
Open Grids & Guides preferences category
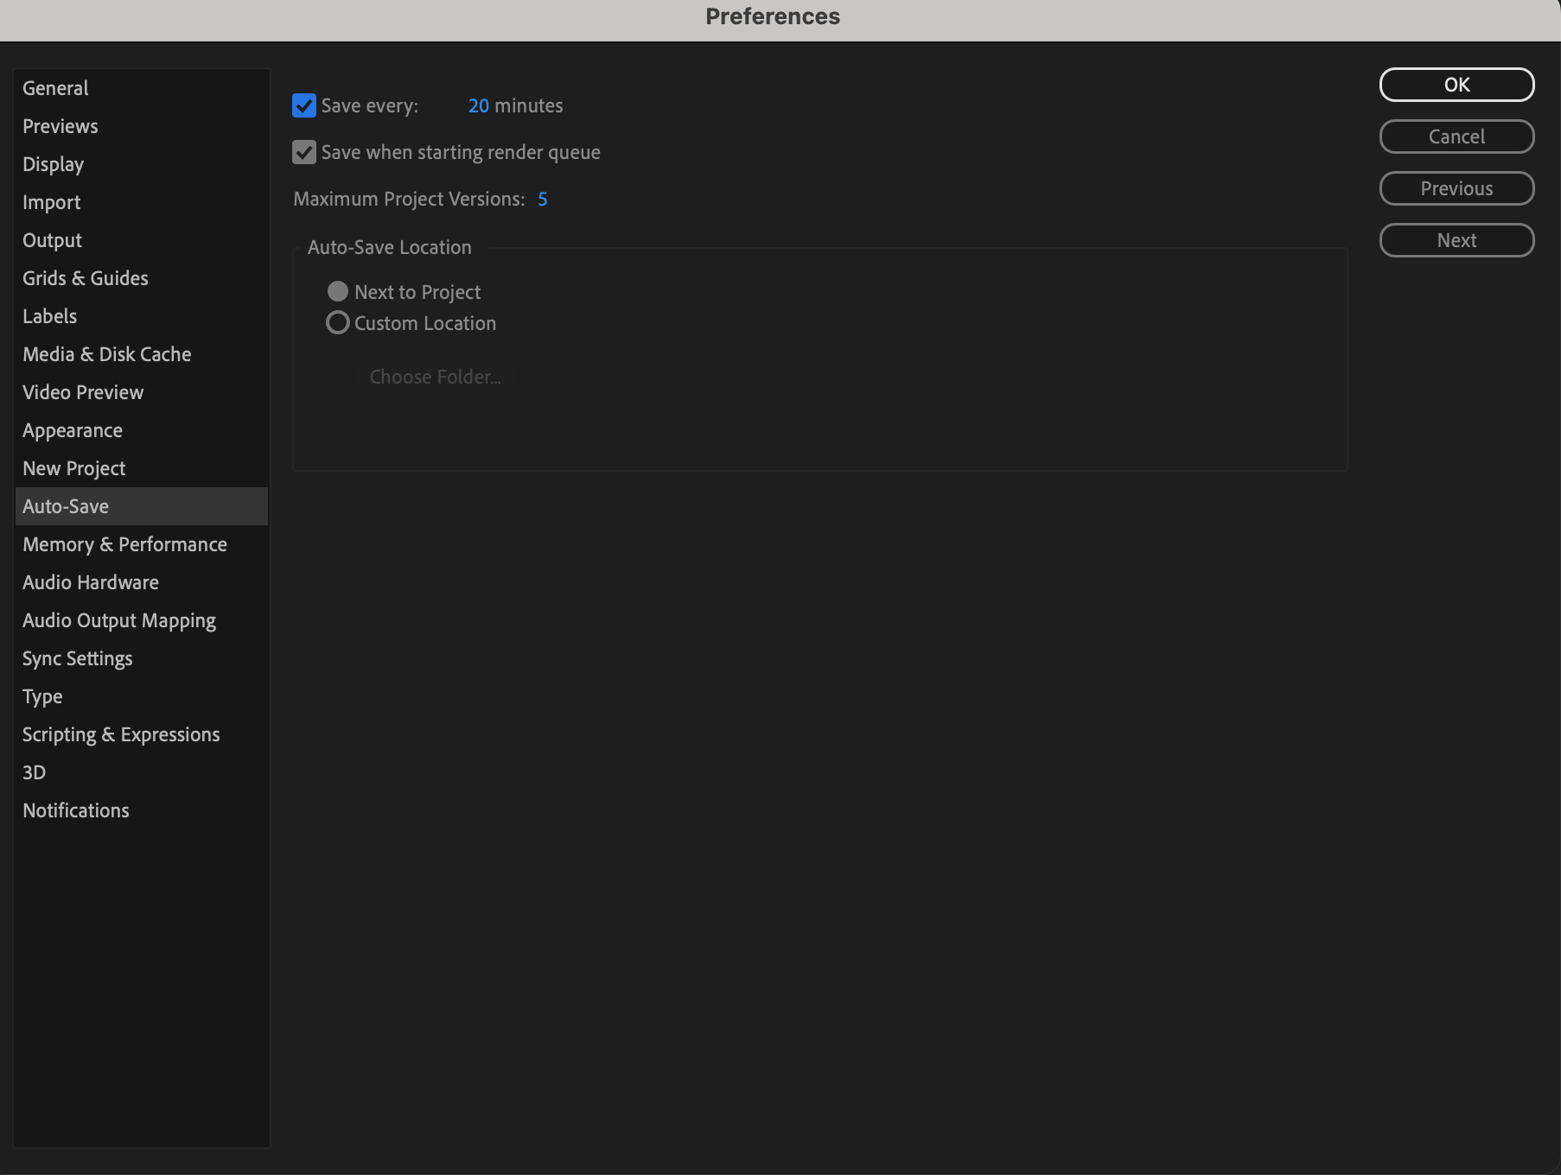pyautogui.click(x=142, y=278)
